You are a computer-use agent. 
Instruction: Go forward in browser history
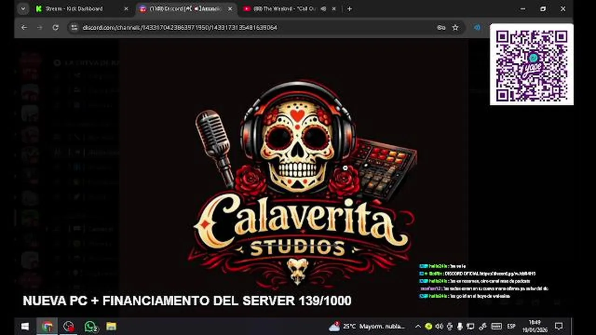pyautogui.click(x=40, y=27)
